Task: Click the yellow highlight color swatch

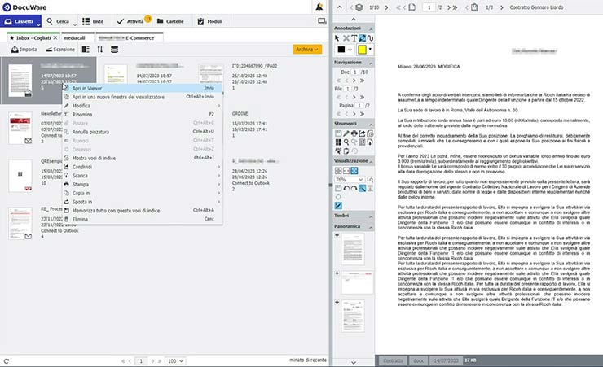Action: tap(362, 50)
